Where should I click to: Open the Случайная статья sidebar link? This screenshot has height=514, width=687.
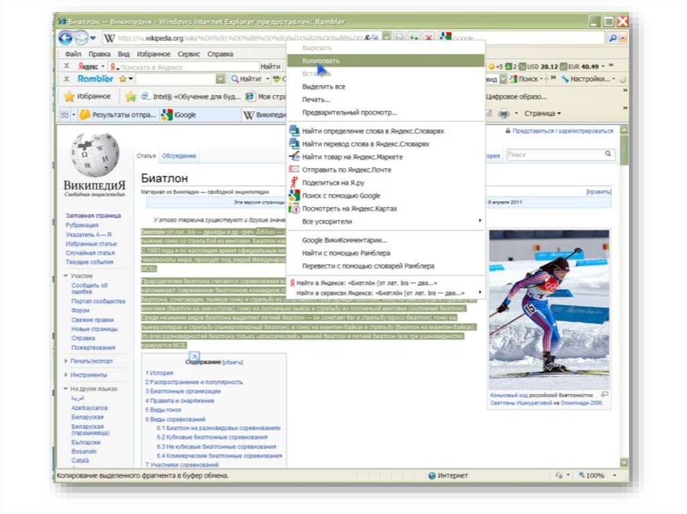tap(90, 253)
